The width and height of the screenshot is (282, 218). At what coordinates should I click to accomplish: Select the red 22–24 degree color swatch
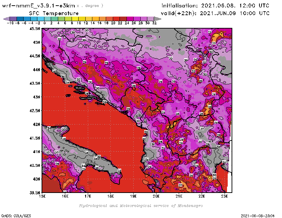123,18
